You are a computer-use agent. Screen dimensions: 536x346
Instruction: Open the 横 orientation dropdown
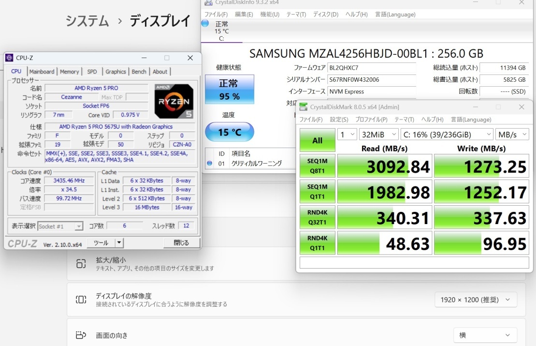485,335
